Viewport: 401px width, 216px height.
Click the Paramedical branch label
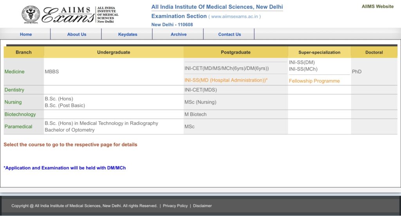click(x=18, y=126)
